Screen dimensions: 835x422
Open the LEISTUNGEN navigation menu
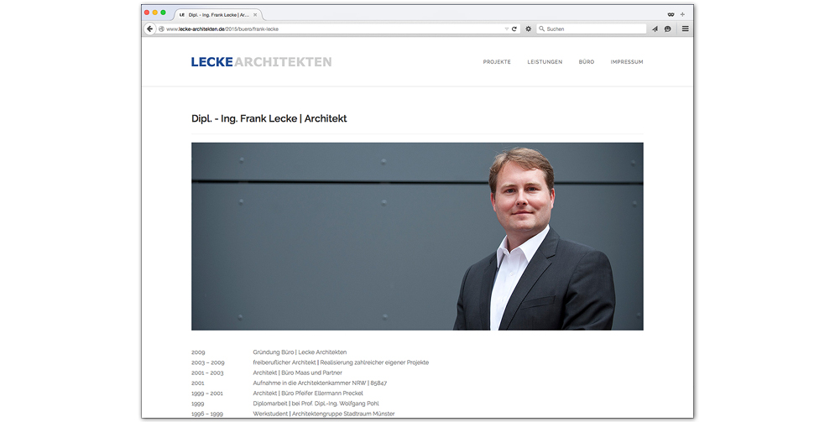point(545,62)
